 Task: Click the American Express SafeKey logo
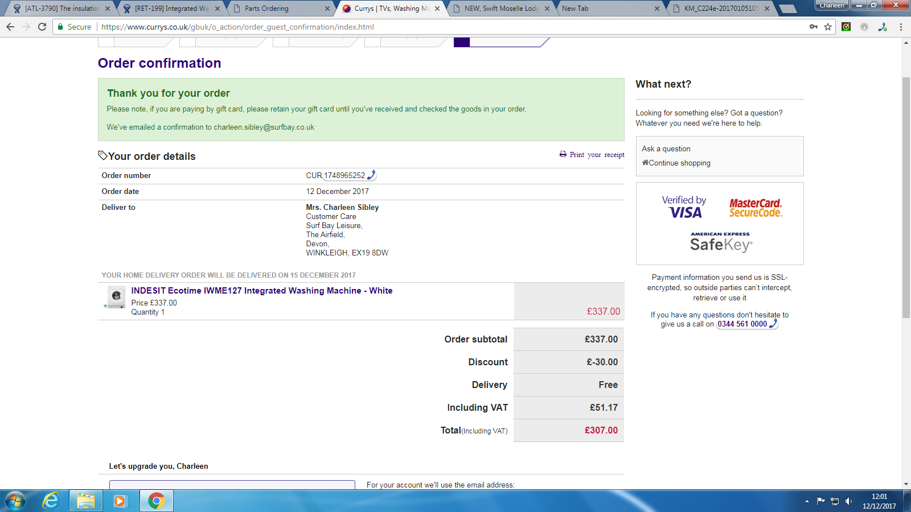721,242
